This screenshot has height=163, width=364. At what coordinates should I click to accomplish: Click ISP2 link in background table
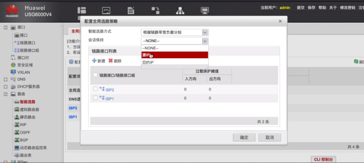(73, 108)
